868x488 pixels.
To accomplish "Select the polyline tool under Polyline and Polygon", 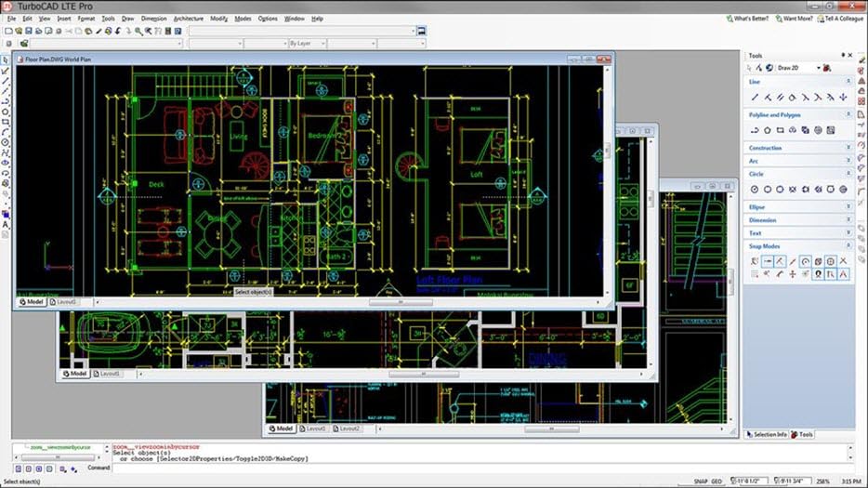I will [755, 131].
